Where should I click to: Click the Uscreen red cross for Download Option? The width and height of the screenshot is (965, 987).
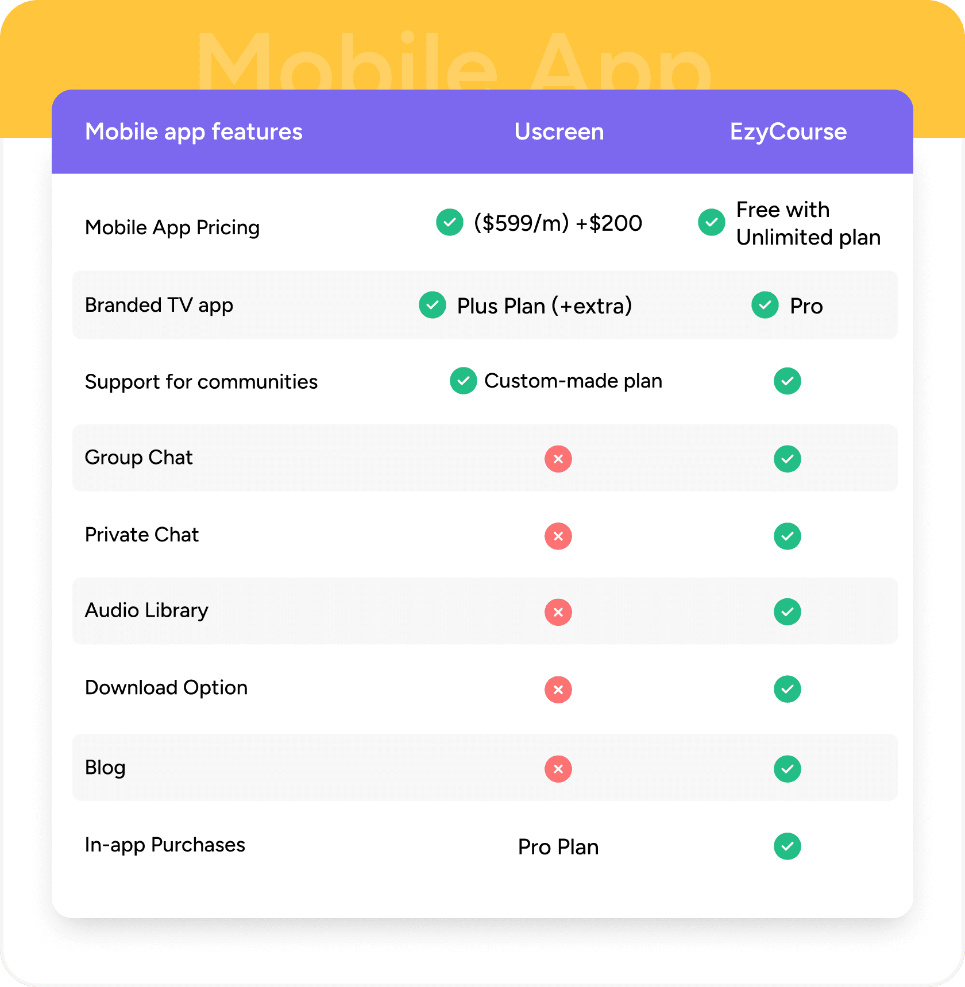558,690
